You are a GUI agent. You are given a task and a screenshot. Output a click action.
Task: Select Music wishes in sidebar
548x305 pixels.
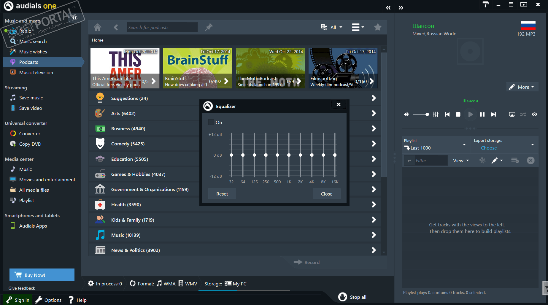(x=33, y=52)
